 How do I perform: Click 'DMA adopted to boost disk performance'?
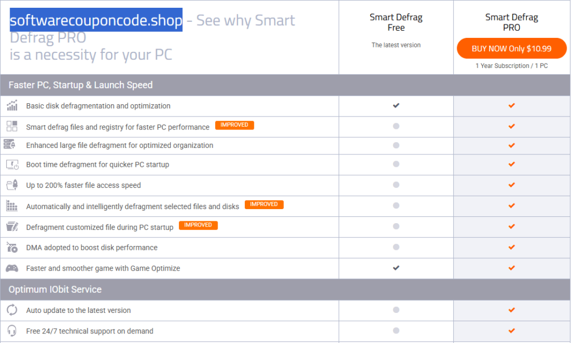pyautogui.click(x=92, y=248)
